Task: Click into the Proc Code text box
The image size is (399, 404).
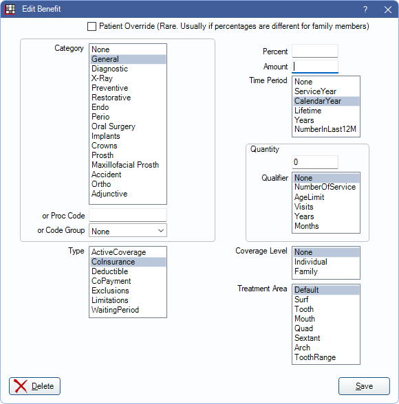Action: [128, 216]
